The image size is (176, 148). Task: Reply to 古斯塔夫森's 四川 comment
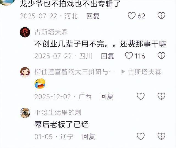[x=108, y=56]
